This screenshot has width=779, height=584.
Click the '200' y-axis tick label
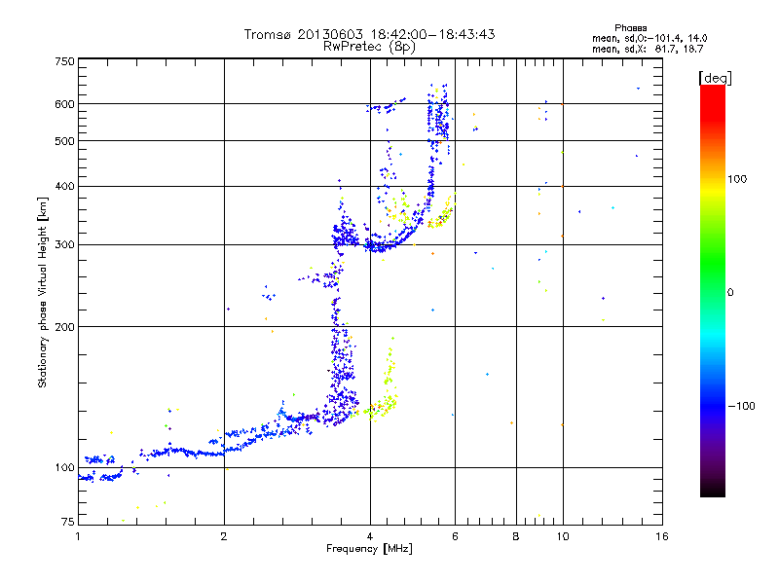[x=64, y=327]
